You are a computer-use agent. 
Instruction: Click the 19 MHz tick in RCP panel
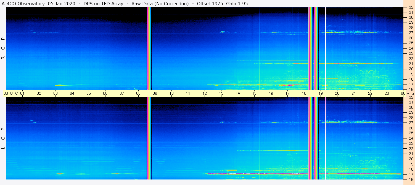point(411,74)
